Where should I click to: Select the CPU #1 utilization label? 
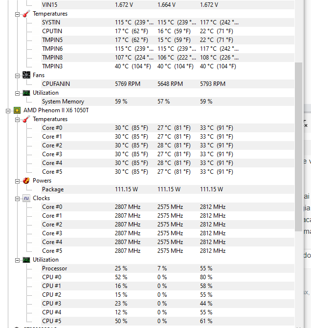pyautogui.click(x=51, y=286)
